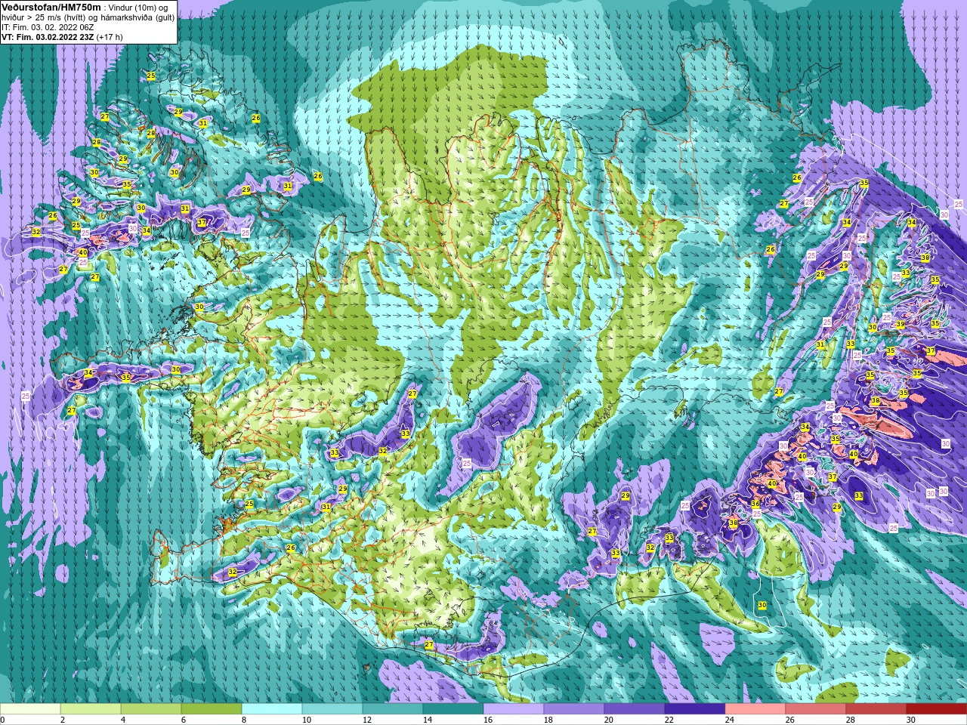The height and width of the screenshot is (725, 967).
Task: Pick the red 28–30 m/s legend swatch
Action: (876, 709)
